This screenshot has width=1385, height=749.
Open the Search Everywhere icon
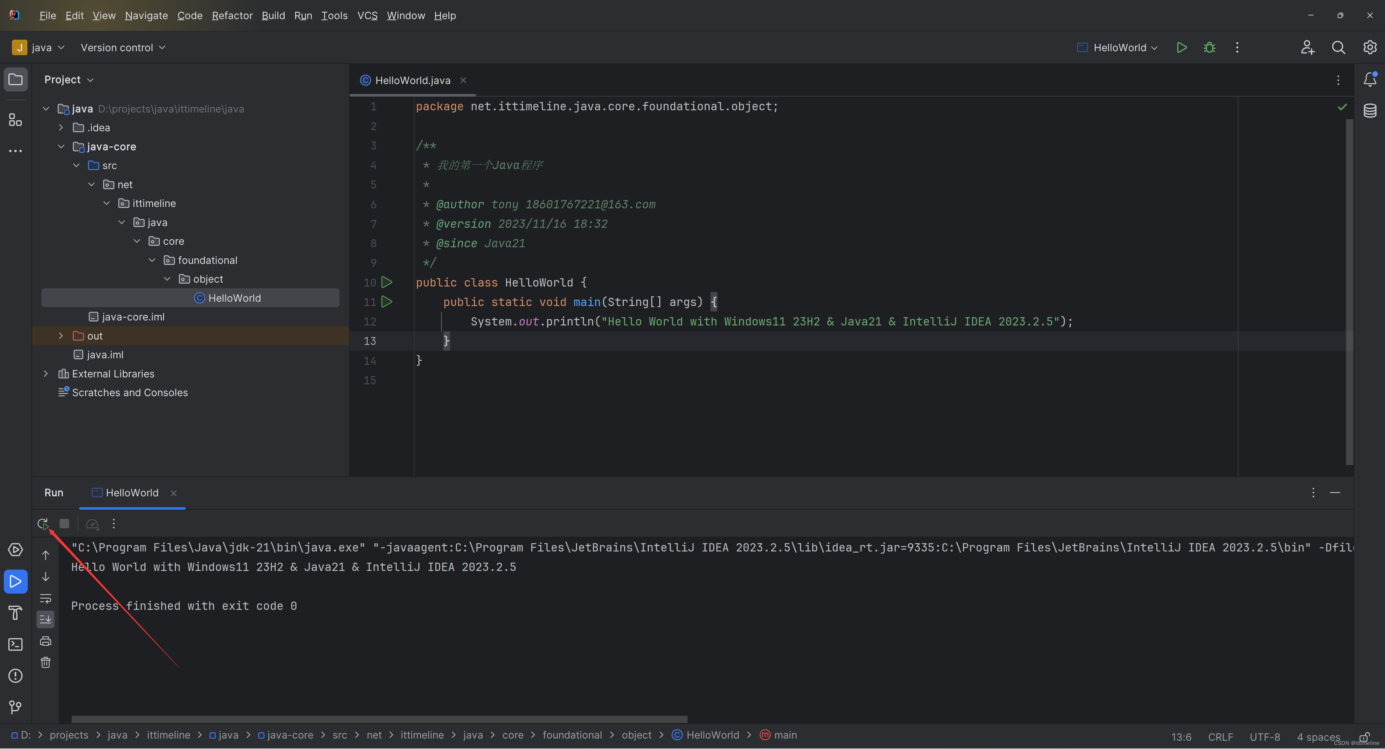coord(1338,47)
